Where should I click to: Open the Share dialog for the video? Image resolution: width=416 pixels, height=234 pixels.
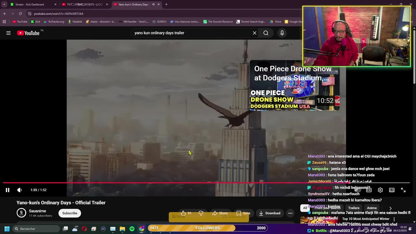tap(220, 213)
